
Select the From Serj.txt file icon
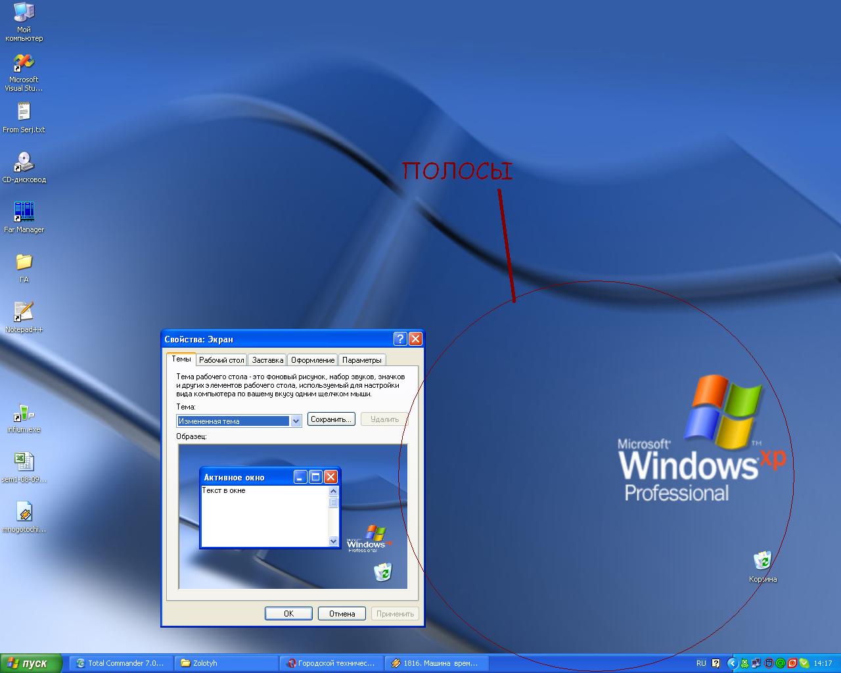tap(24, 118)
